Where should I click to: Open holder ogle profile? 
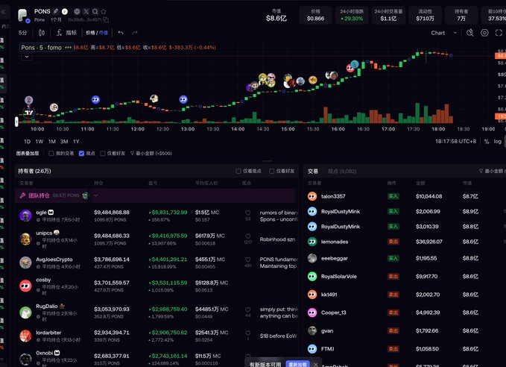point(41,213)
